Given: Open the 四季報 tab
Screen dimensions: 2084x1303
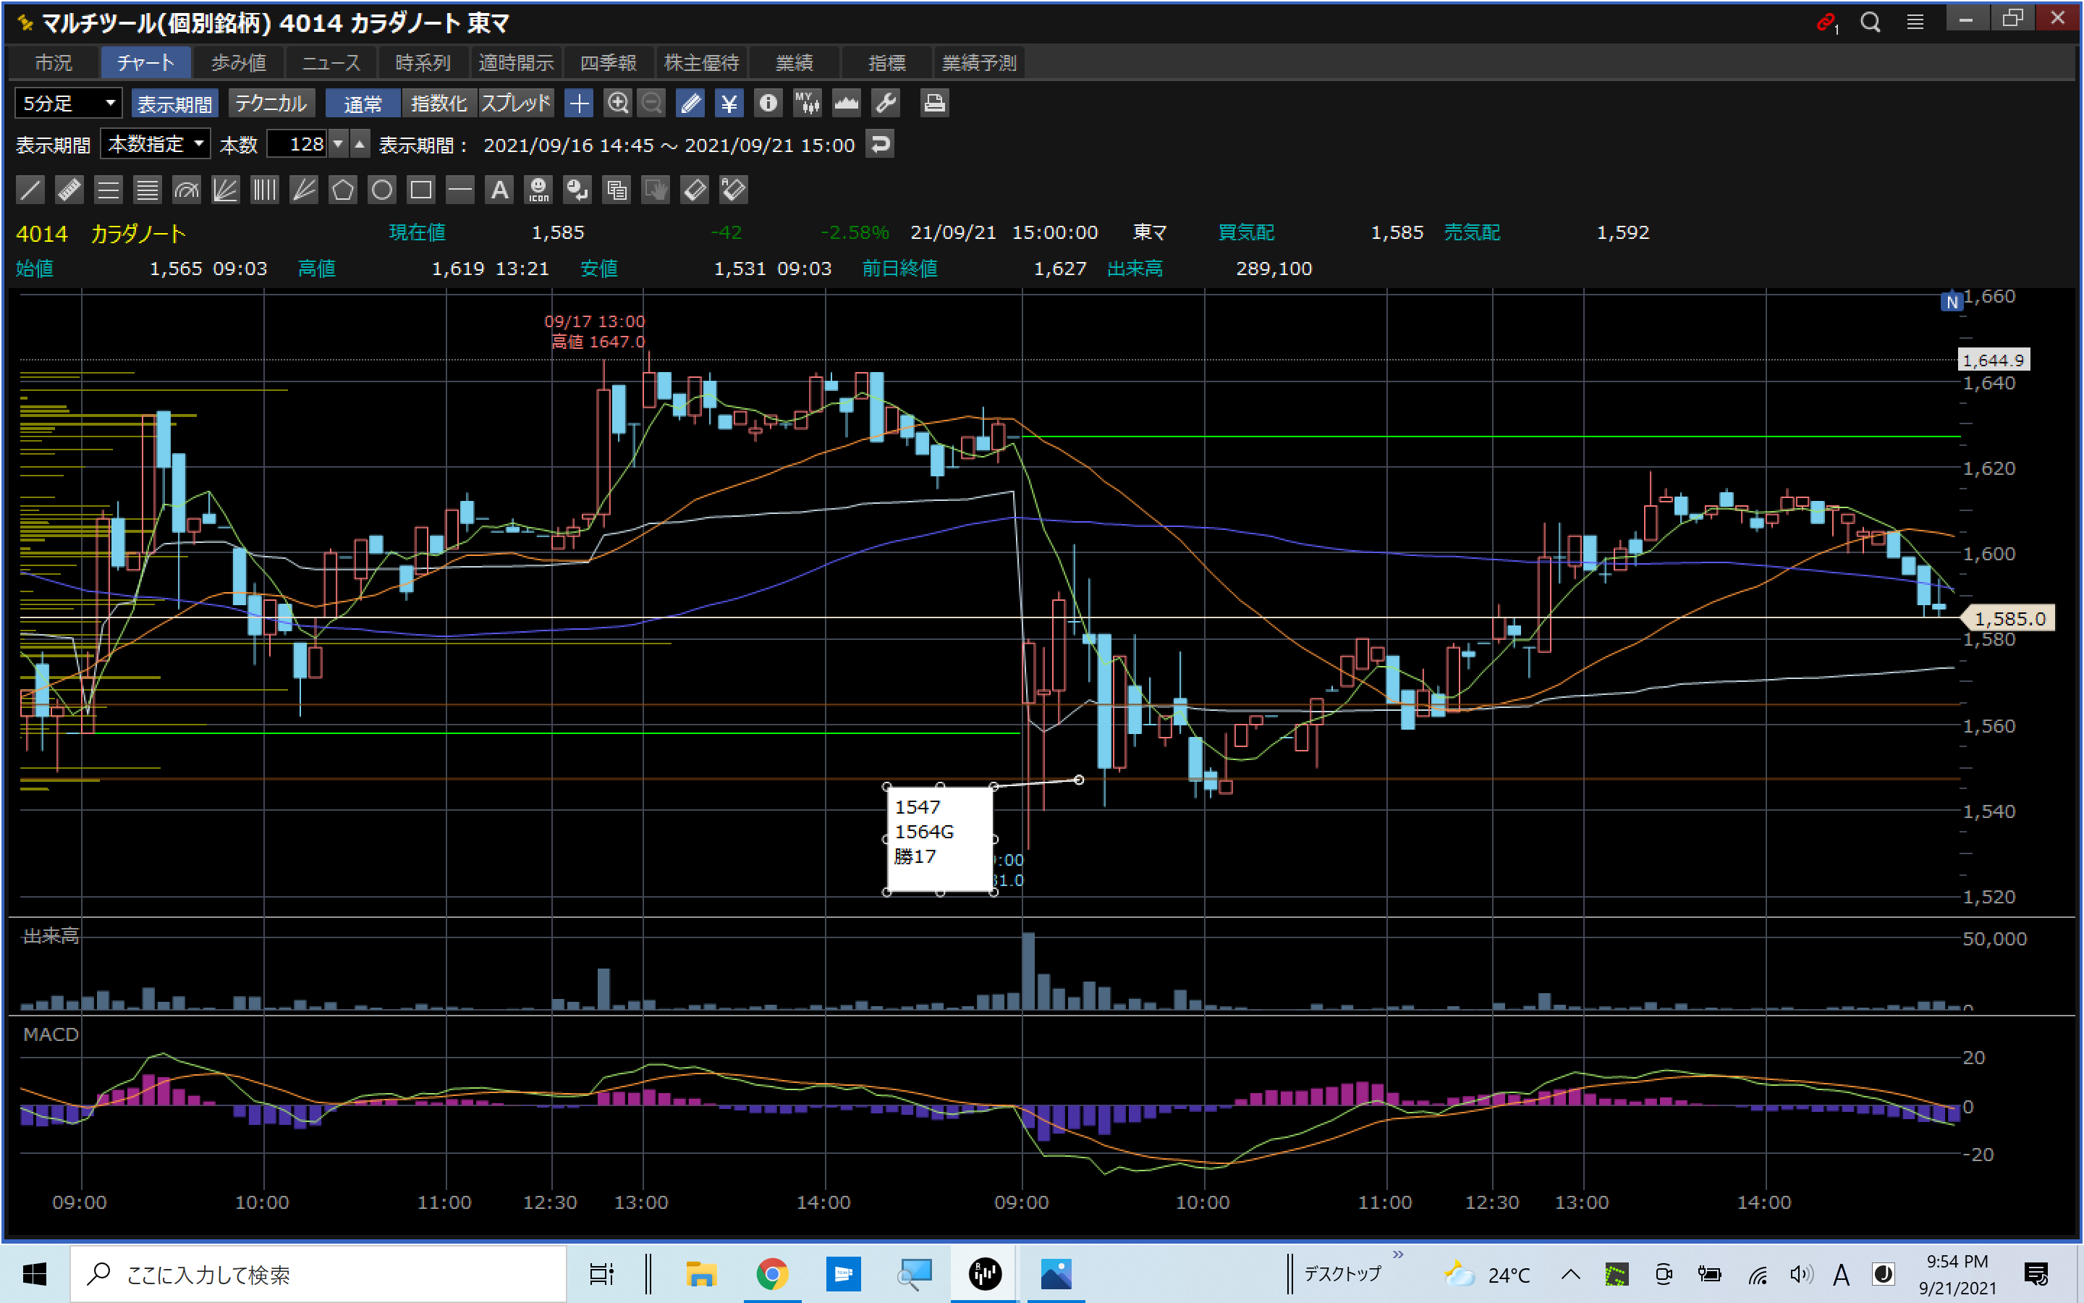Looking at the screenshot, I should (608, 63).
